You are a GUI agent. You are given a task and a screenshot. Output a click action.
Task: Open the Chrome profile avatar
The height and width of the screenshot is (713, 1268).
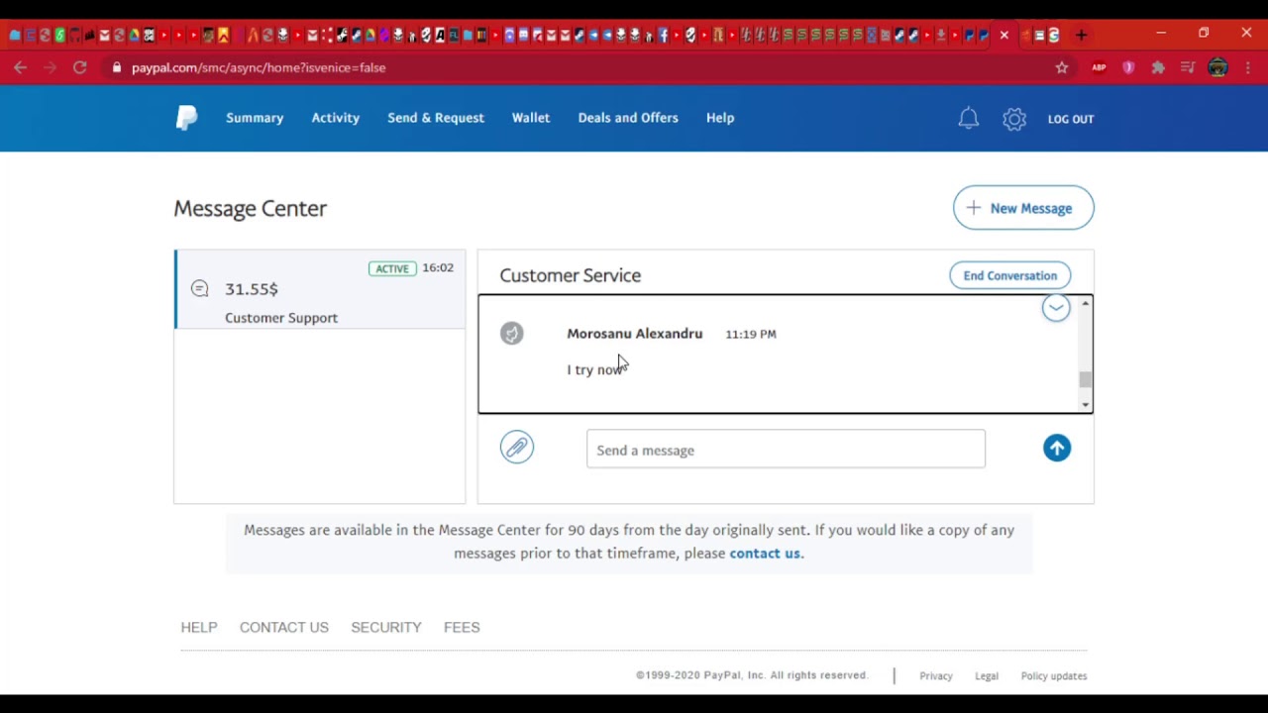point(1218,67)
